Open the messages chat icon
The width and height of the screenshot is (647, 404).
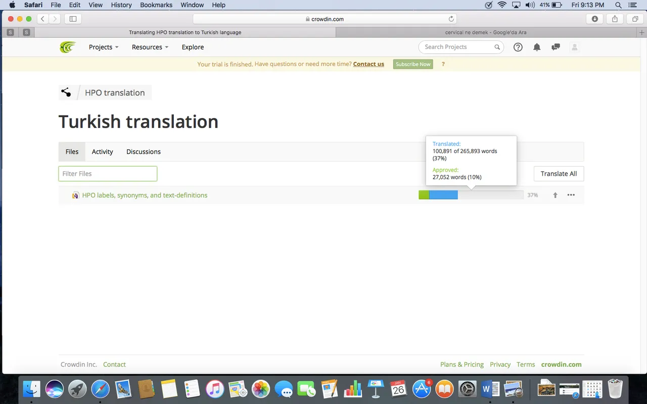pyautogui.click(x=556, y=47)
